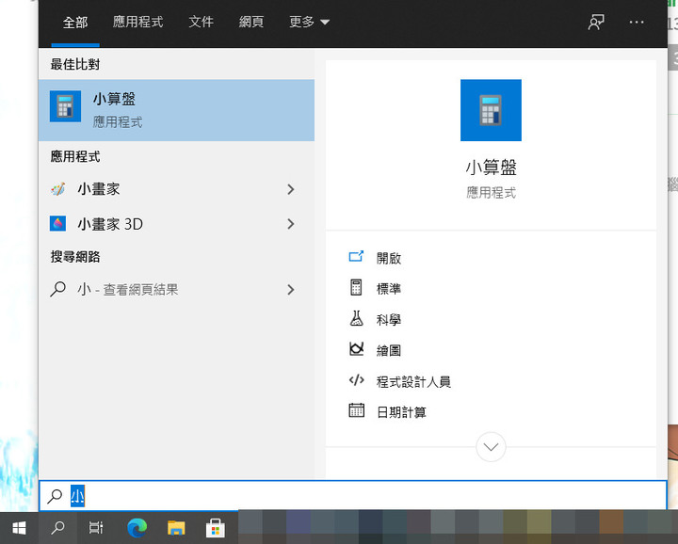Expand the web results arrow for 小

pyautogui.click(x=291, y=290)
